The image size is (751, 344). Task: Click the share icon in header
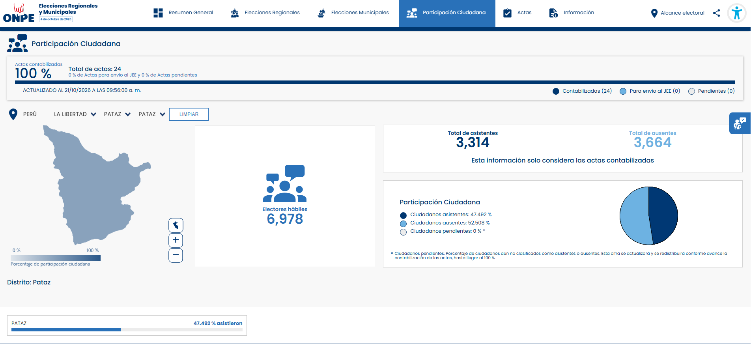(716, 13)
